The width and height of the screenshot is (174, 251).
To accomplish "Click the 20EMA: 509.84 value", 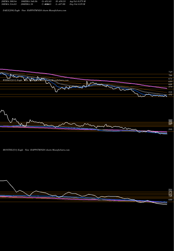I will point(9,1).
